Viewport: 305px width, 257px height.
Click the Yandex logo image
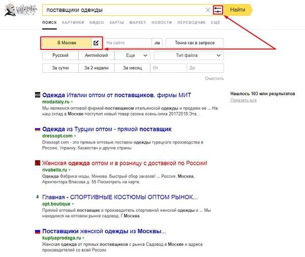[x=19, y=10]
